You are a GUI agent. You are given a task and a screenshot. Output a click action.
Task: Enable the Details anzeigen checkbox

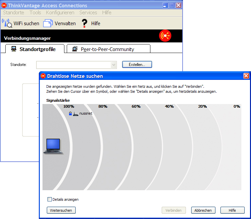(x=49, y=199)
